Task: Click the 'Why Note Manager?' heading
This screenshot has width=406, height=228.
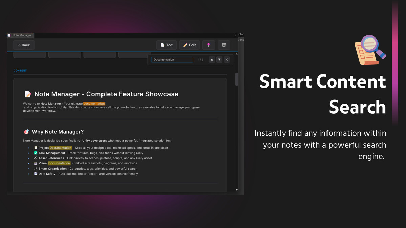Action: 58,132
